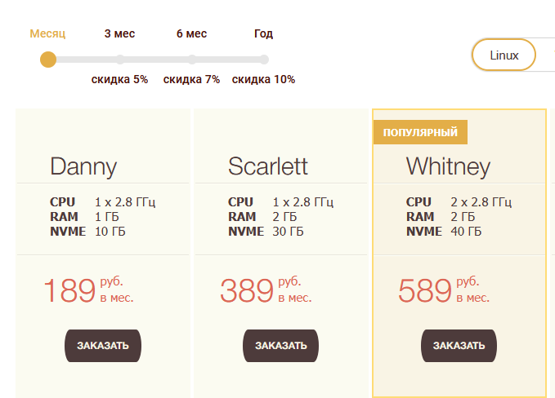Move slider to the 6 мес stop
Image resolution: width=555 pixels, height=398 pixels.
192,60
